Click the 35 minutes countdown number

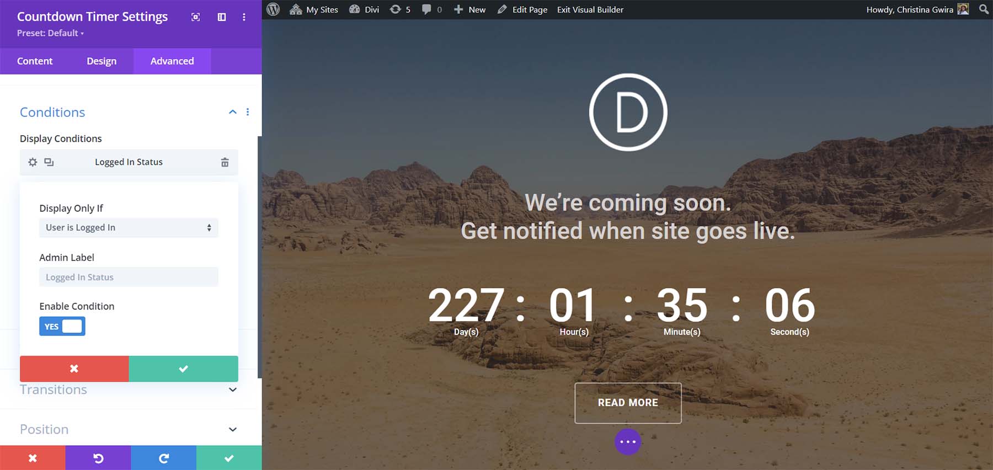click(682, 305)
